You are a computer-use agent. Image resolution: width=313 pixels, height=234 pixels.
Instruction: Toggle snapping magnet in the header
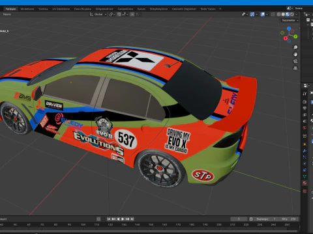tap(119, 14)
